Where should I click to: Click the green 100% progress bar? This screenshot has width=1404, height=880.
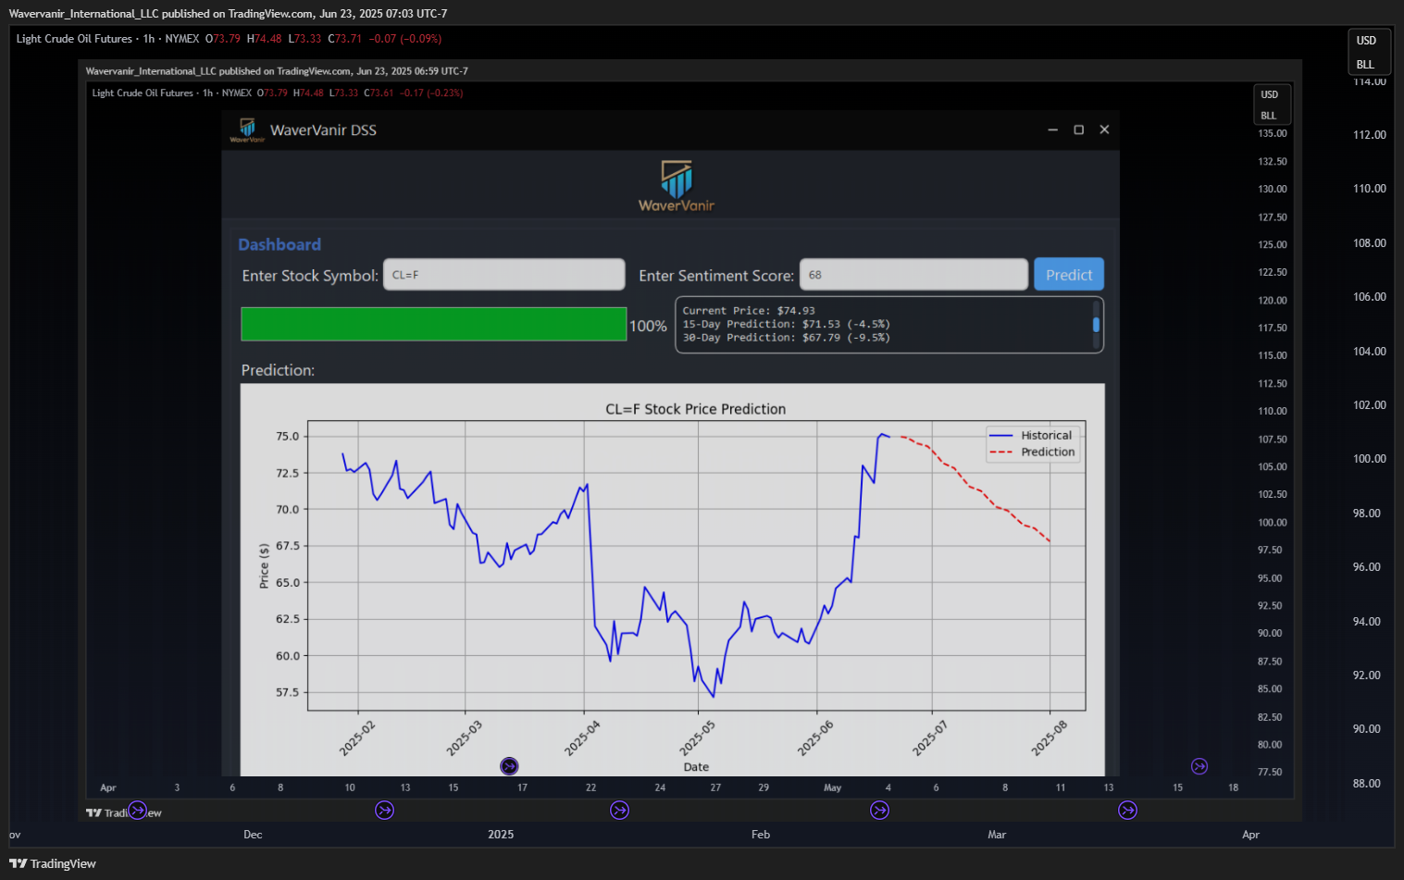point(434,325)
